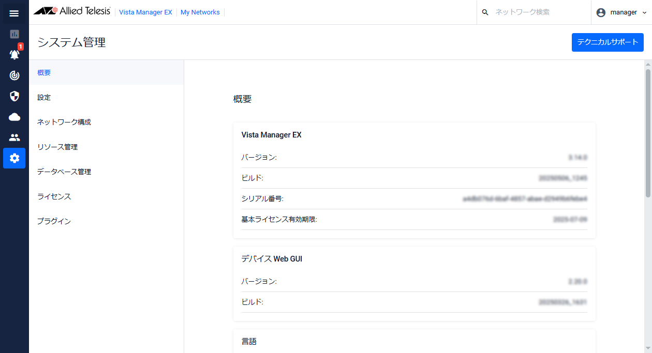Open the dashboard chart icon in sidebar
652x353 pixels.
[14, 34]
